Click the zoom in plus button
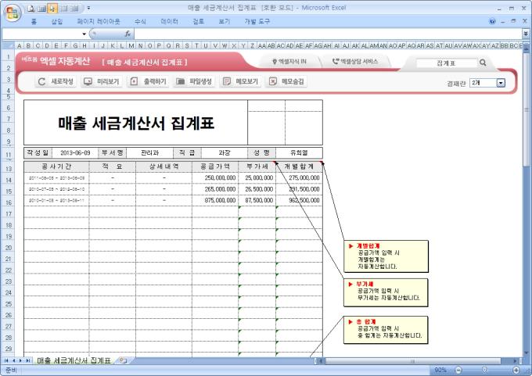The image size is (532, 376). (x=516, y=370)
